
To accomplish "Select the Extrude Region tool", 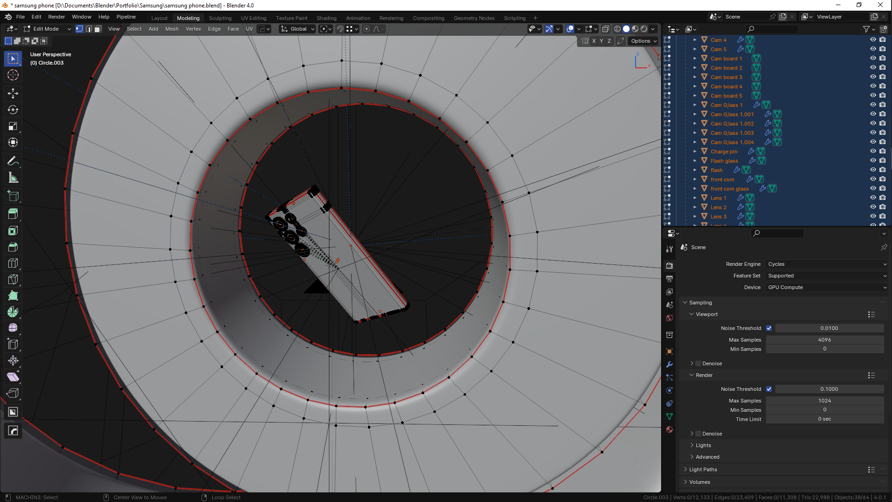I will [x=13, y=214].
